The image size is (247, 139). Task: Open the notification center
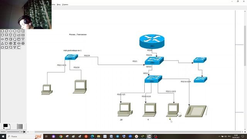[x=243, y=136]
